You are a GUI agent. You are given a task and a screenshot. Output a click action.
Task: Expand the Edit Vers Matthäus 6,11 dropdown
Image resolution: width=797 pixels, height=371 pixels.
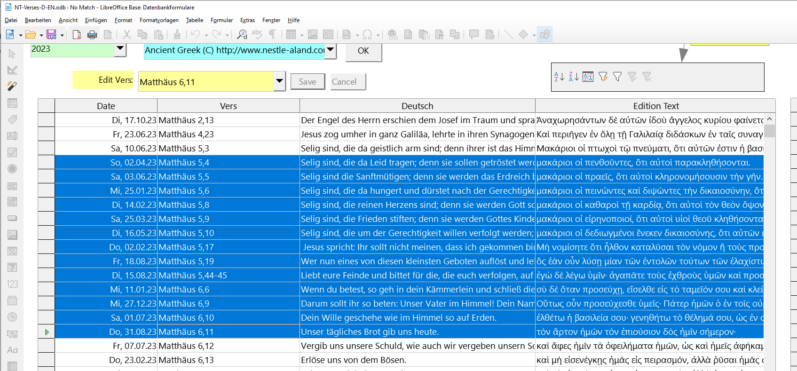pyautogui.click(x=279, y=81)
